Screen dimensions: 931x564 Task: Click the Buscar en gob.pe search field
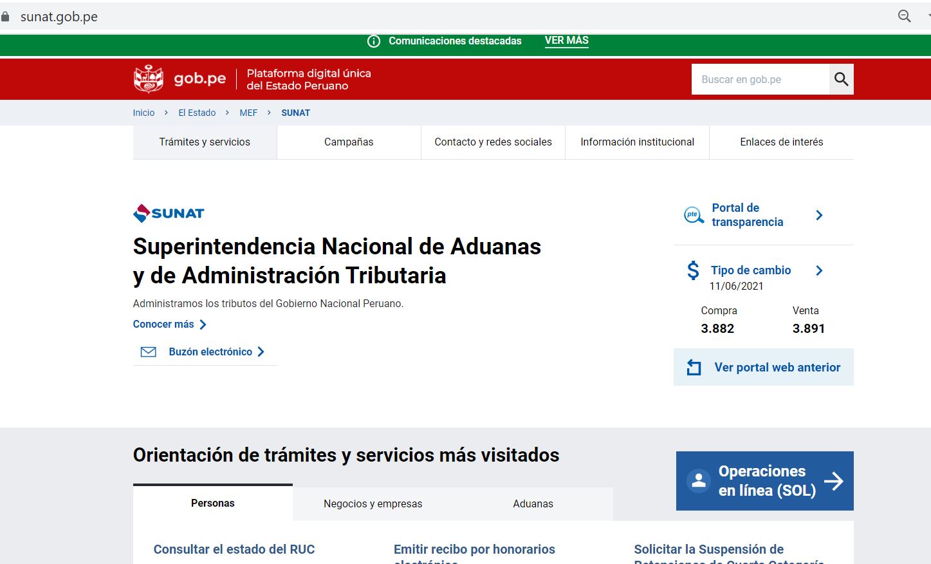click(760, 79)
